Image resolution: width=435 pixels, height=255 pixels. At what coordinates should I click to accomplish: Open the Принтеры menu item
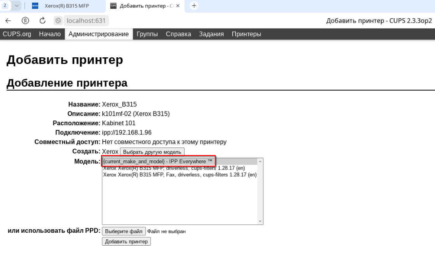point(246,34)
